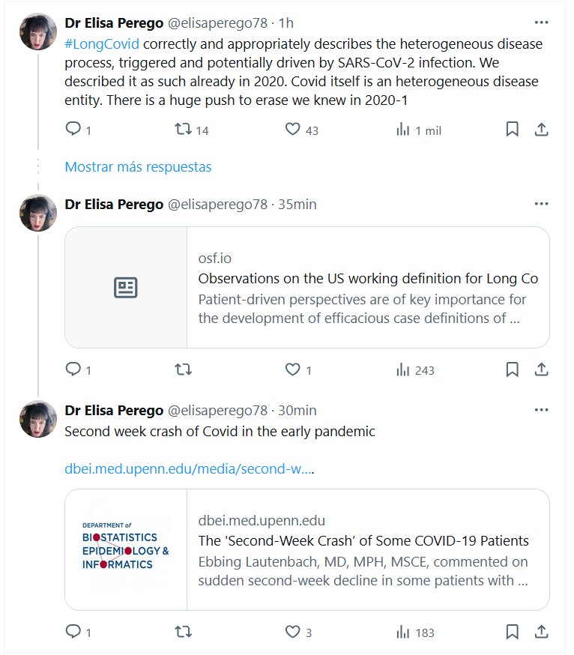This screenshot has width=574, height=655.
Task: Open more options for the 35min tweet
Action: click(x=541, y=204)
